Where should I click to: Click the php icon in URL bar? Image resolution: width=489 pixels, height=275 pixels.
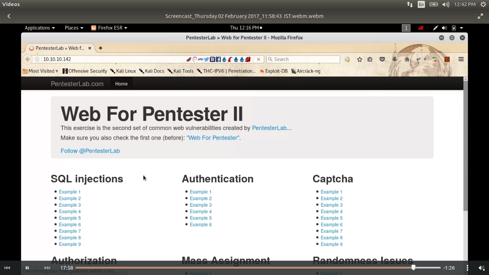[201, 59]
